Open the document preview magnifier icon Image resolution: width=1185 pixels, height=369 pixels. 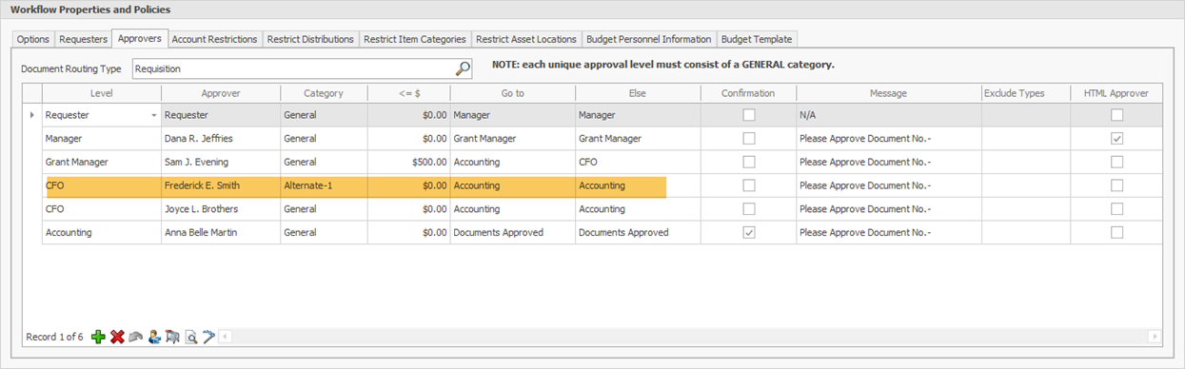(x=190, y=337)
